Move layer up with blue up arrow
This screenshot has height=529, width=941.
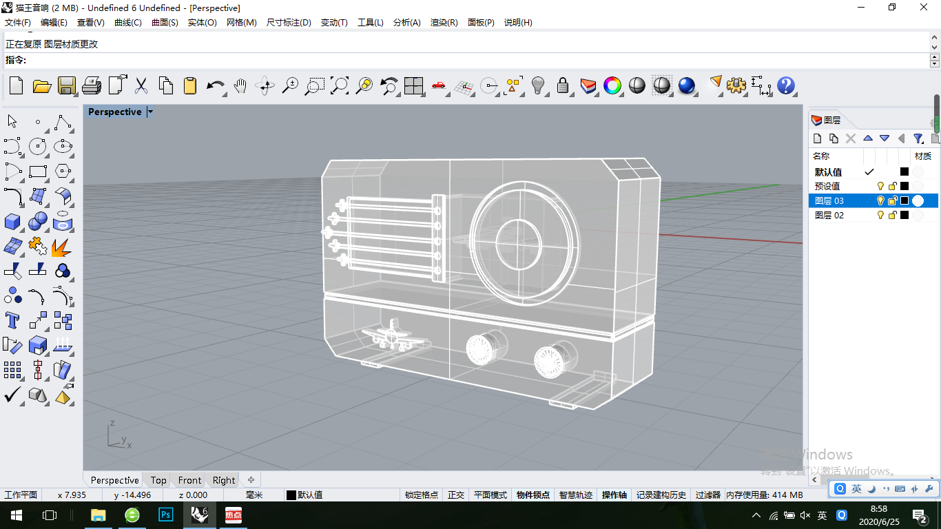point(868,138)
